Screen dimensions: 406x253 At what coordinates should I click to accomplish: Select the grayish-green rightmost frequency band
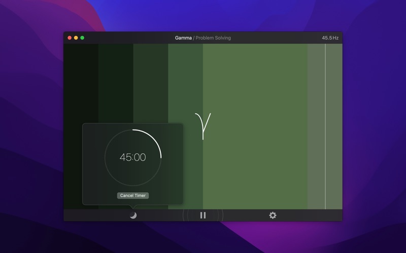(x=325, y=126)
